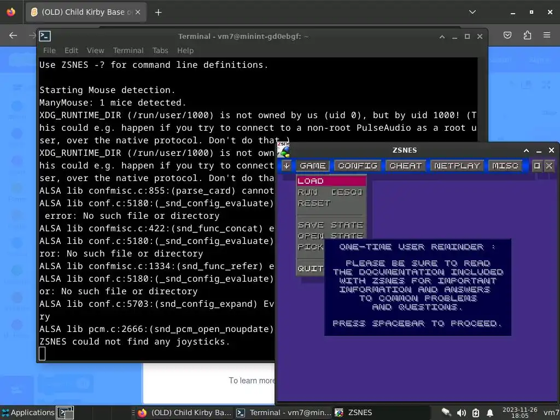Open the Applications menu in the panel
Image resolution: width=560 pixels, height=420 pixels.
[x=28, y=412]
